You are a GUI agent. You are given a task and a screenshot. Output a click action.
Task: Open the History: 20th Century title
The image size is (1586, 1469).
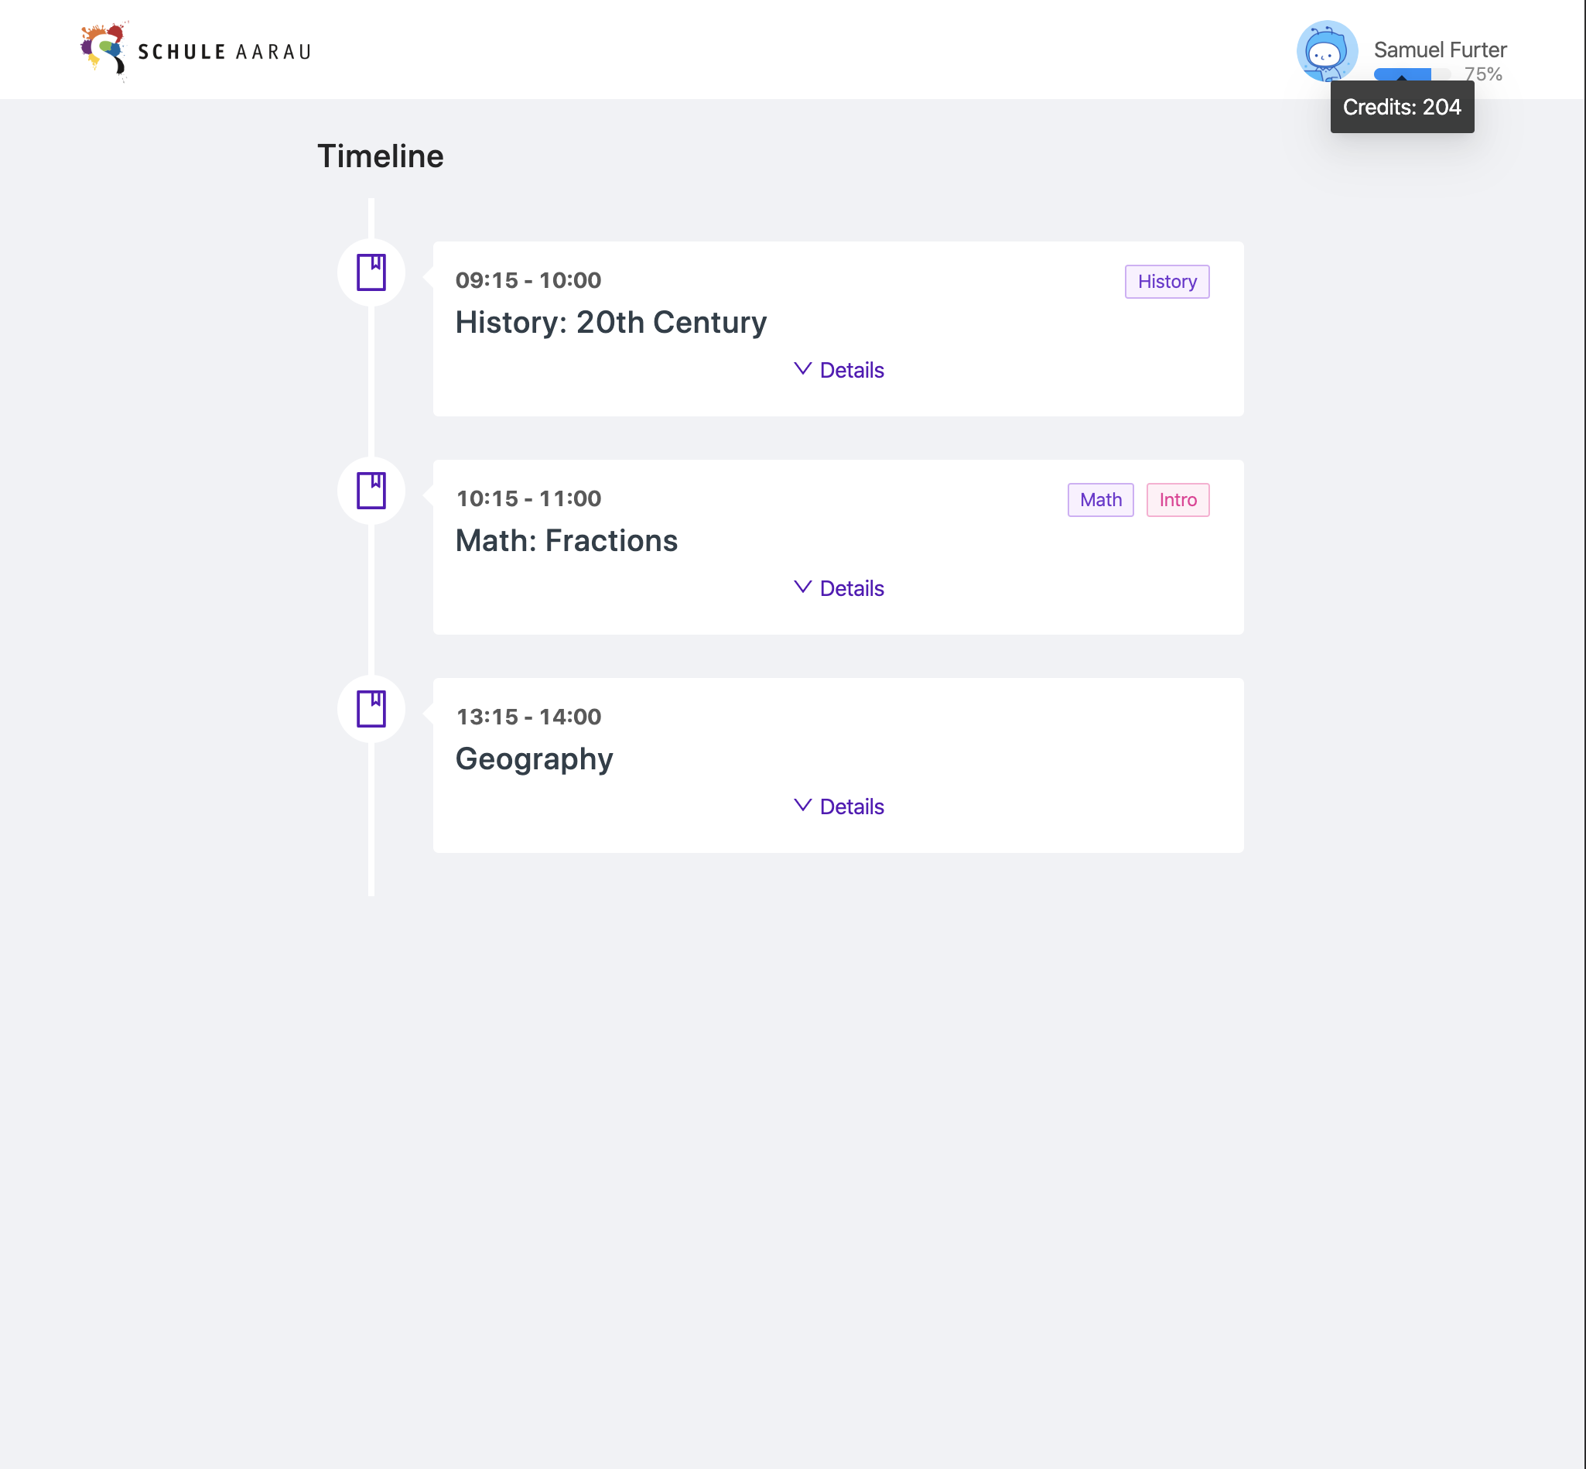tap(610, 323)
